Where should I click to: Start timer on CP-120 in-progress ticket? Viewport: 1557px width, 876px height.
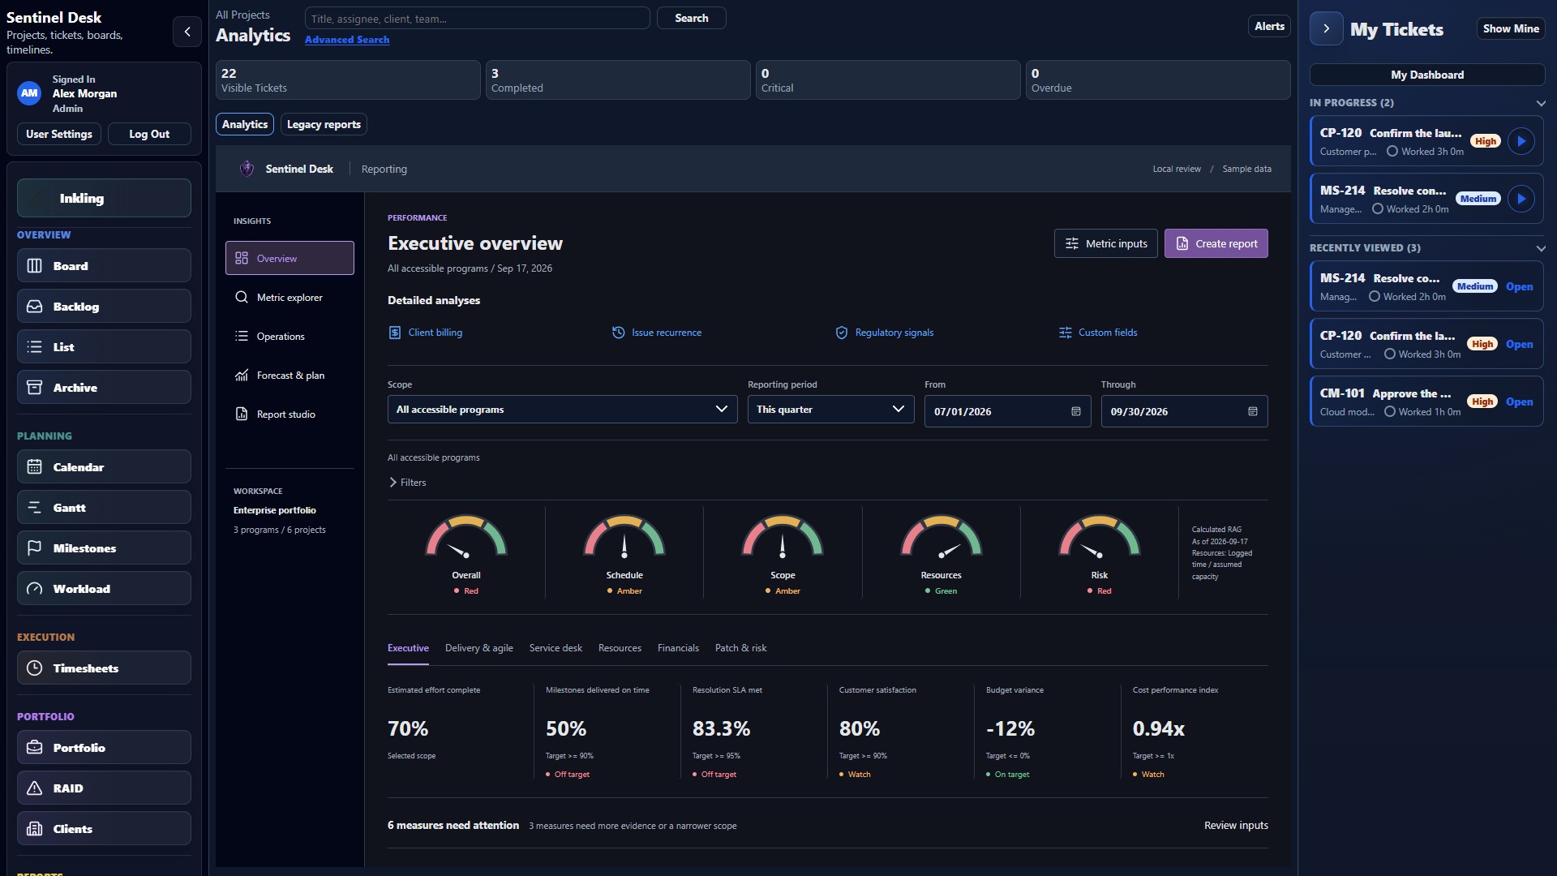(x=1521, y=141)
